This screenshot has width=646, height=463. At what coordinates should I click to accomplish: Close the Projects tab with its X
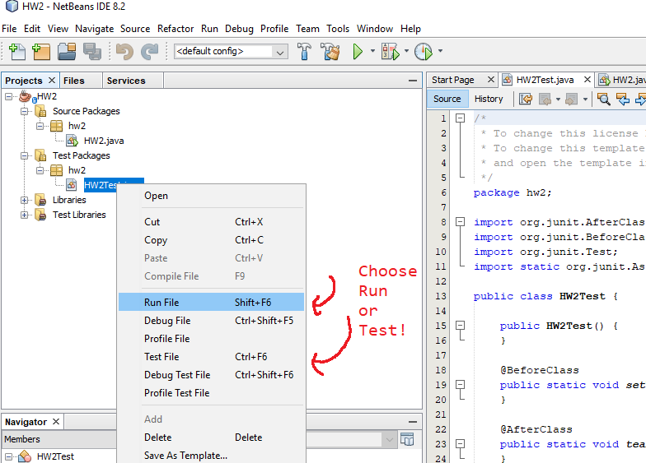(52, 80)
